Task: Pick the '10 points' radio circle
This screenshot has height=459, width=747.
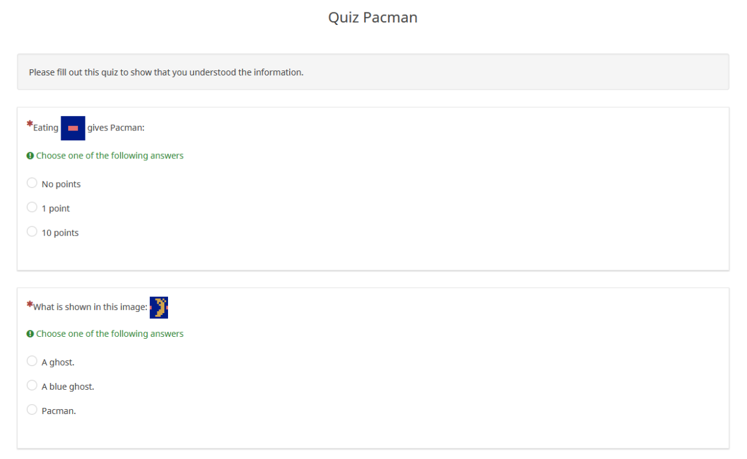Action: click(32, 232)
